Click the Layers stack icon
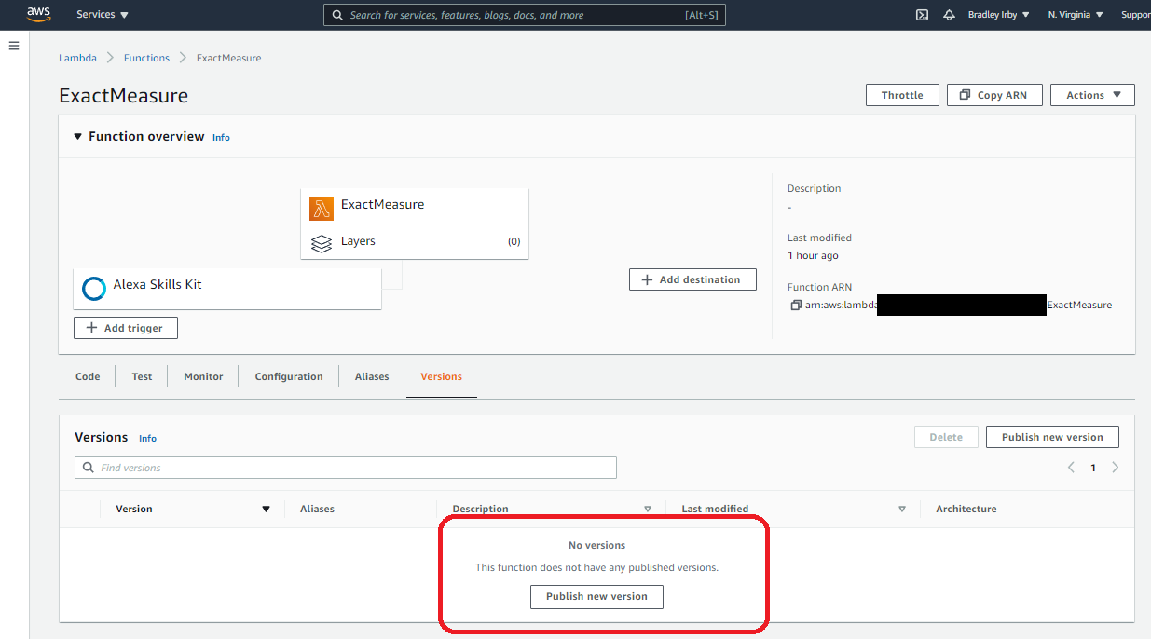The height and width of the screenshot is (639, 1151). (x=322, y=242)
